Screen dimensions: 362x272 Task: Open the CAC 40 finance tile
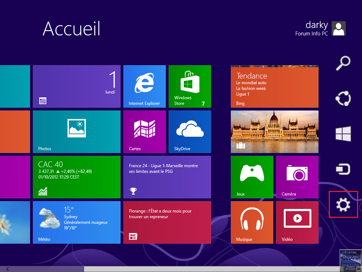[x=77, y=177]
